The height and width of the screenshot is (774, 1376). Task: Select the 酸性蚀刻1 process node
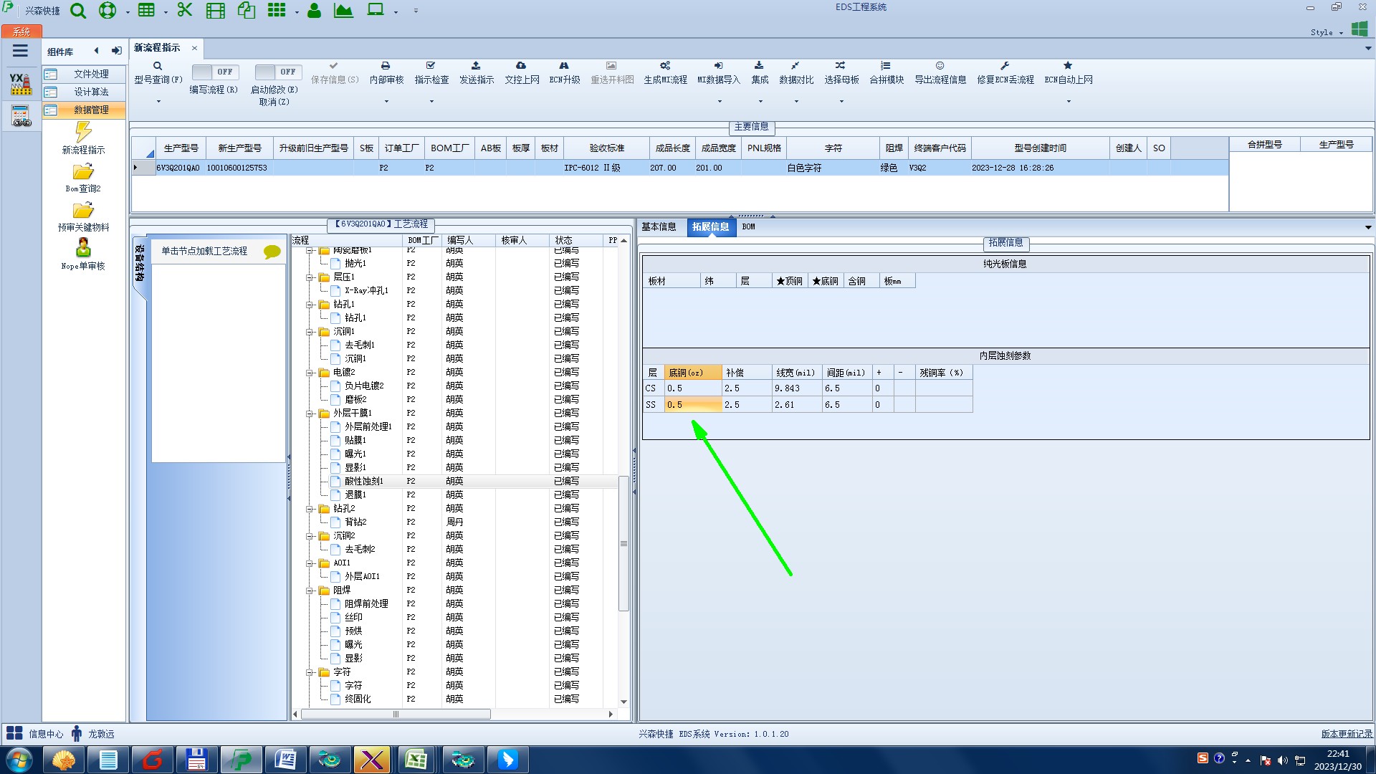tap(364, 481)
